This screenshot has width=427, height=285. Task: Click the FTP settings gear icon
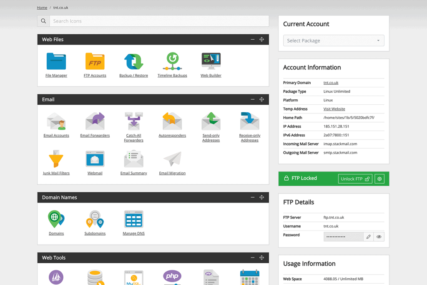point(379,179)
